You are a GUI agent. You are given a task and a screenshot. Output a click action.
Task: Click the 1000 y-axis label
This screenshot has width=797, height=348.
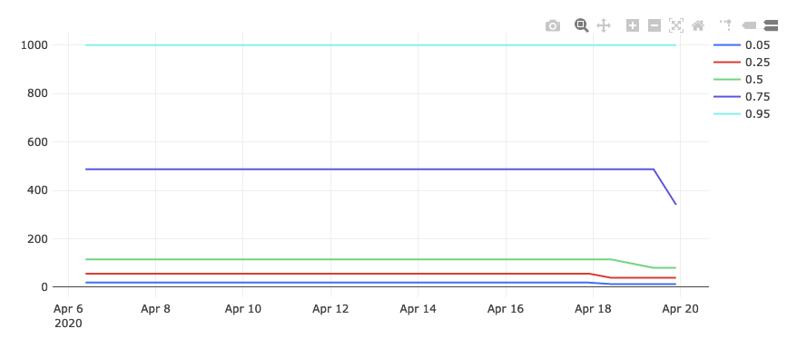[x=34, y=45]
